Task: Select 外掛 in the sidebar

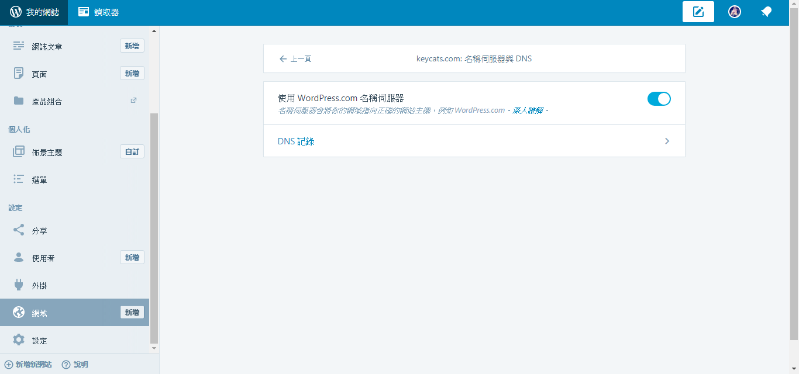Action: pyautogui.click(x=39, y=286)
